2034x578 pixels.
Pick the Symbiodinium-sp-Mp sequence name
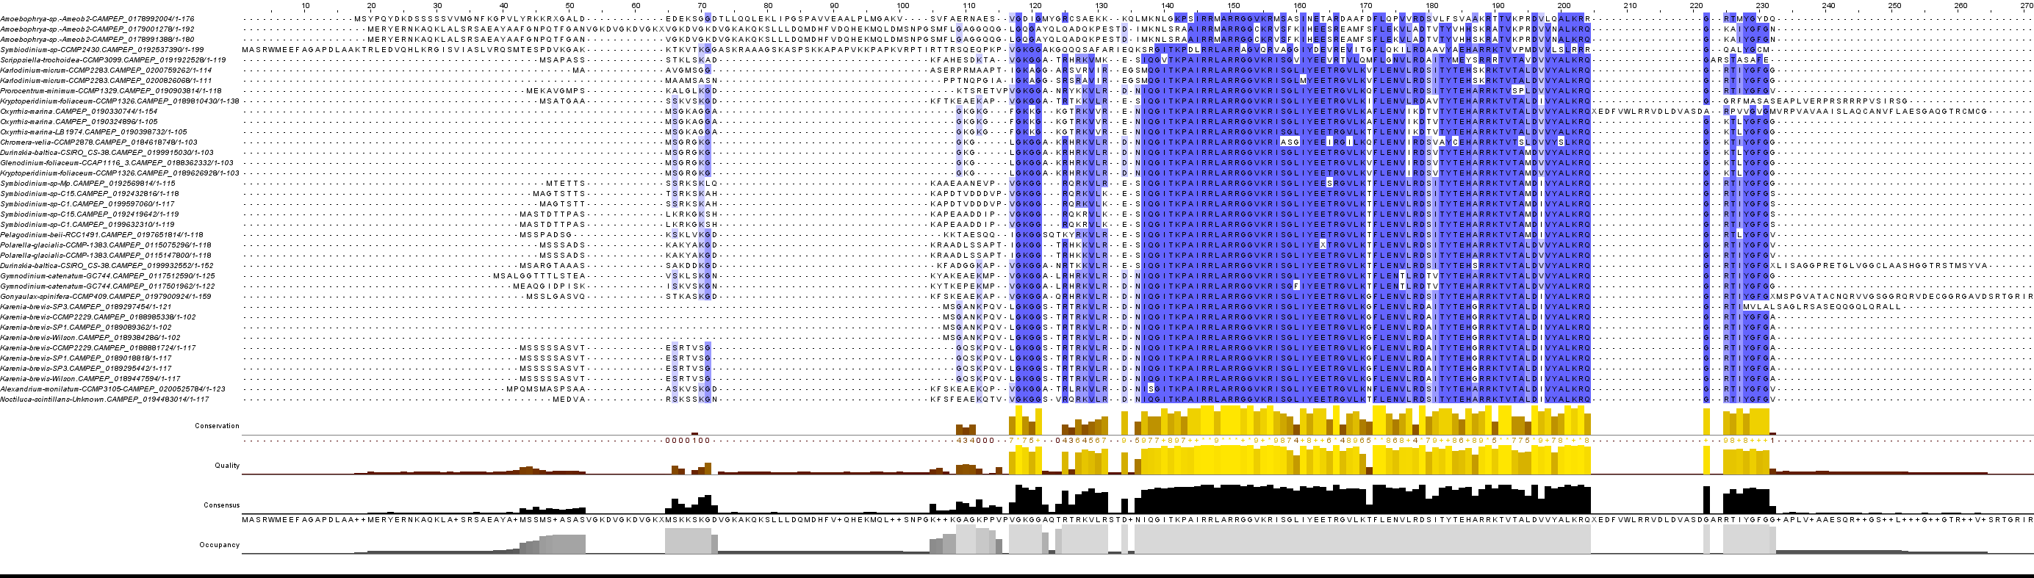pyautogui.click(x=87, y=183)
